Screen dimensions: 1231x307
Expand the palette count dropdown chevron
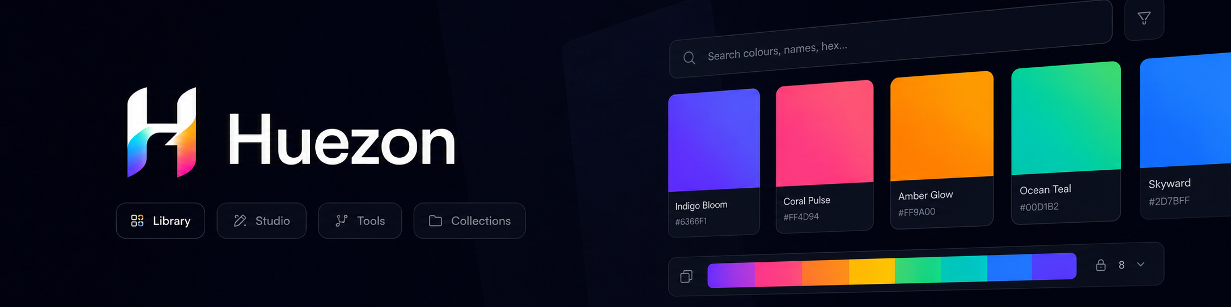1141,264
